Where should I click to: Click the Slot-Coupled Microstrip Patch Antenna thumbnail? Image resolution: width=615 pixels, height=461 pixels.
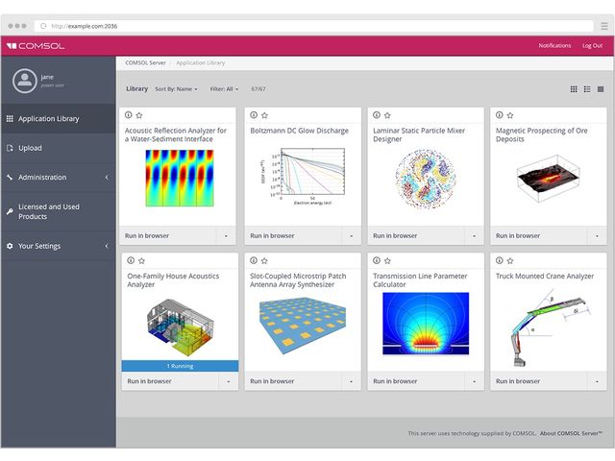point(303,325)
